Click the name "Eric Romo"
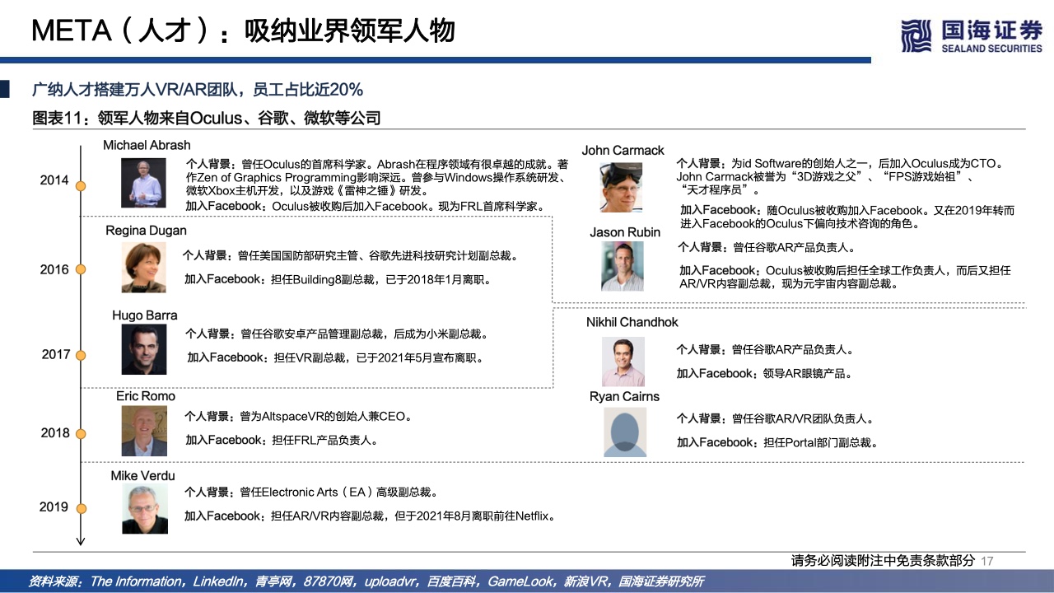This screenshot has height=593, width=1054. click(x=146, y=396)
